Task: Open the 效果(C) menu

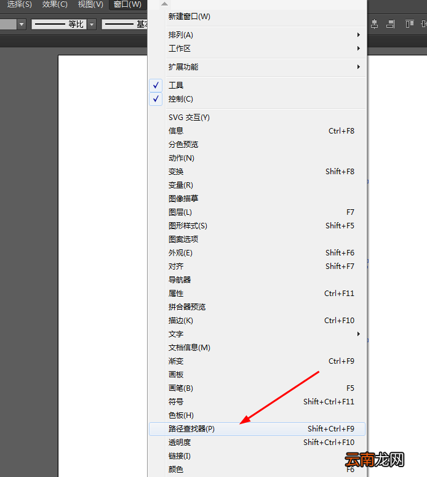Action: [55, 4]
